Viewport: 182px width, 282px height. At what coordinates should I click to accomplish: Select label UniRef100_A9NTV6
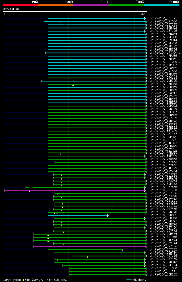163,212
